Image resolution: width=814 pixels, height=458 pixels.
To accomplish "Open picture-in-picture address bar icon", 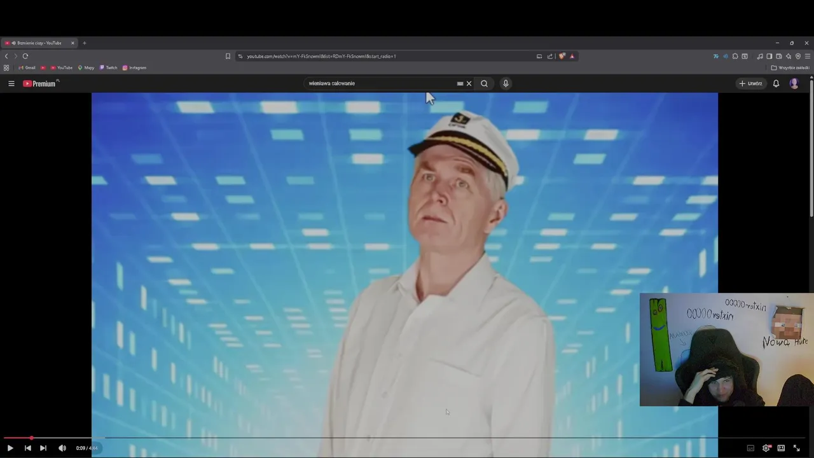I will [x=539, y=56].
